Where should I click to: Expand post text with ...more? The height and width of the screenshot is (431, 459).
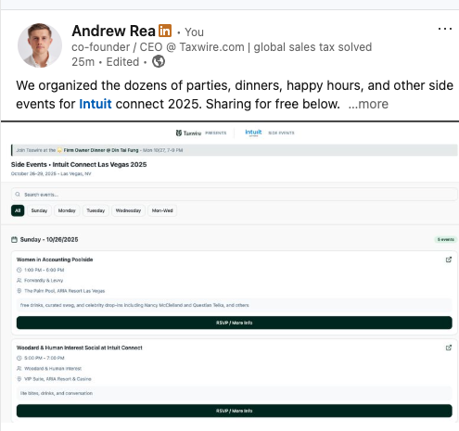(x=368, y=104)
